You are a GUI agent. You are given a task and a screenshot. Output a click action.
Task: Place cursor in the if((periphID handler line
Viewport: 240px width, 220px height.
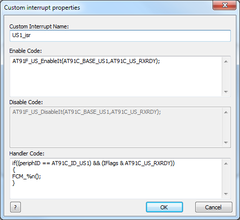(x=93, y=163)
